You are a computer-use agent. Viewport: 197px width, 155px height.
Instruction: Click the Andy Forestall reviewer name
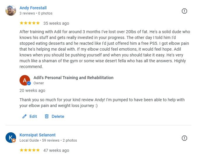point(33,8)
